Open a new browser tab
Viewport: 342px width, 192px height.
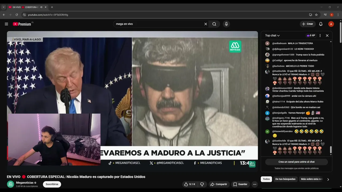[52, 7]
